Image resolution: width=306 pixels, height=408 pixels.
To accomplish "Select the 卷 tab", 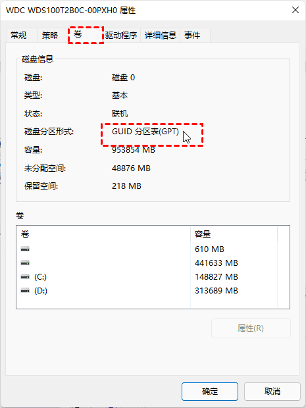I will (x=78, y=34).
